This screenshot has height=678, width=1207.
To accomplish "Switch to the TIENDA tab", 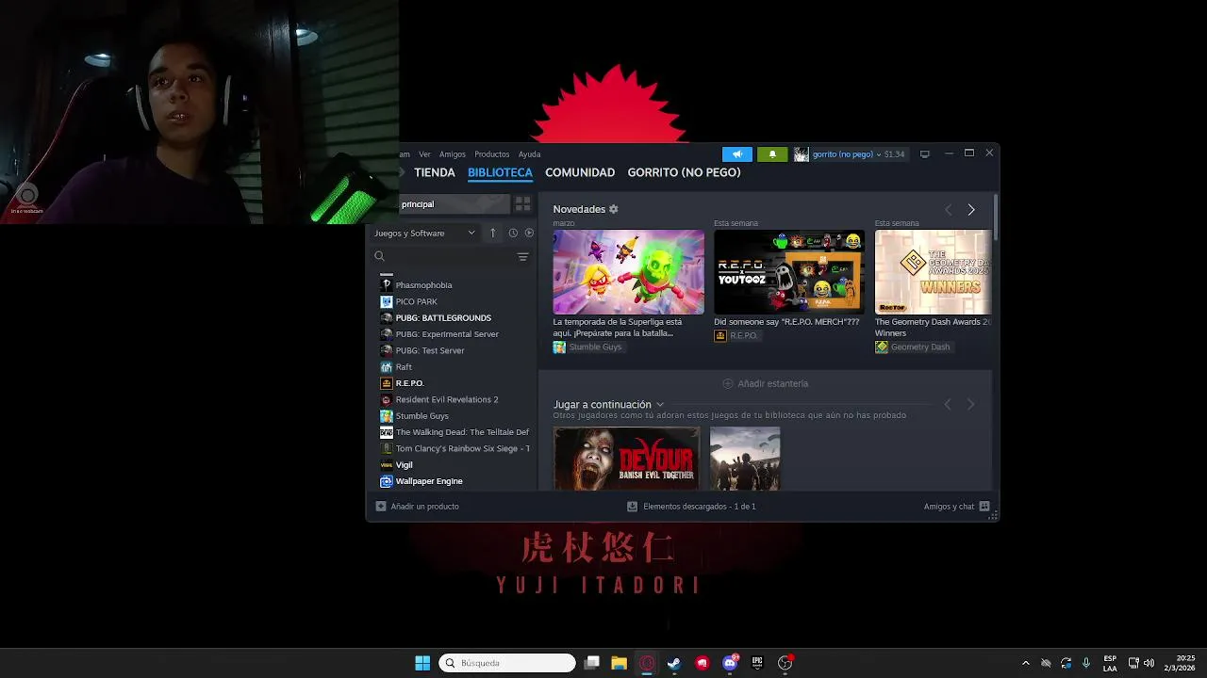I will click(x=435, y=172).
